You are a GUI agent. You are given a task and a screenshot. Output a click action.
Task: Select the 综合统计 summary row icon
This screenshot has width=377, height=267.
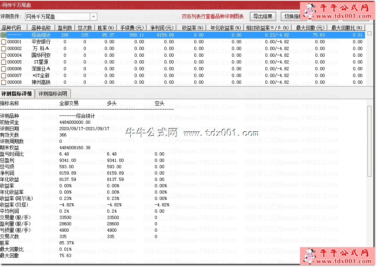3,35
